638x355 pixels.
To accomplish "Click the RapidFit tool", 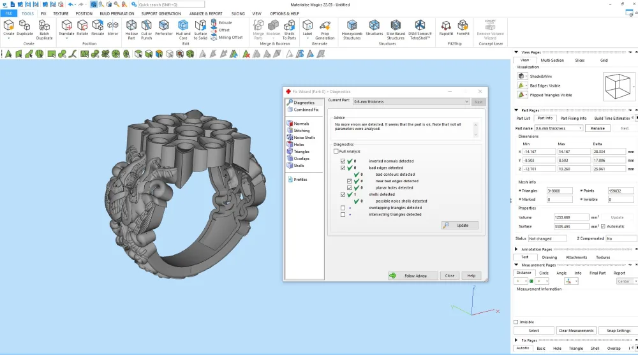I will [x=446, y=28].
